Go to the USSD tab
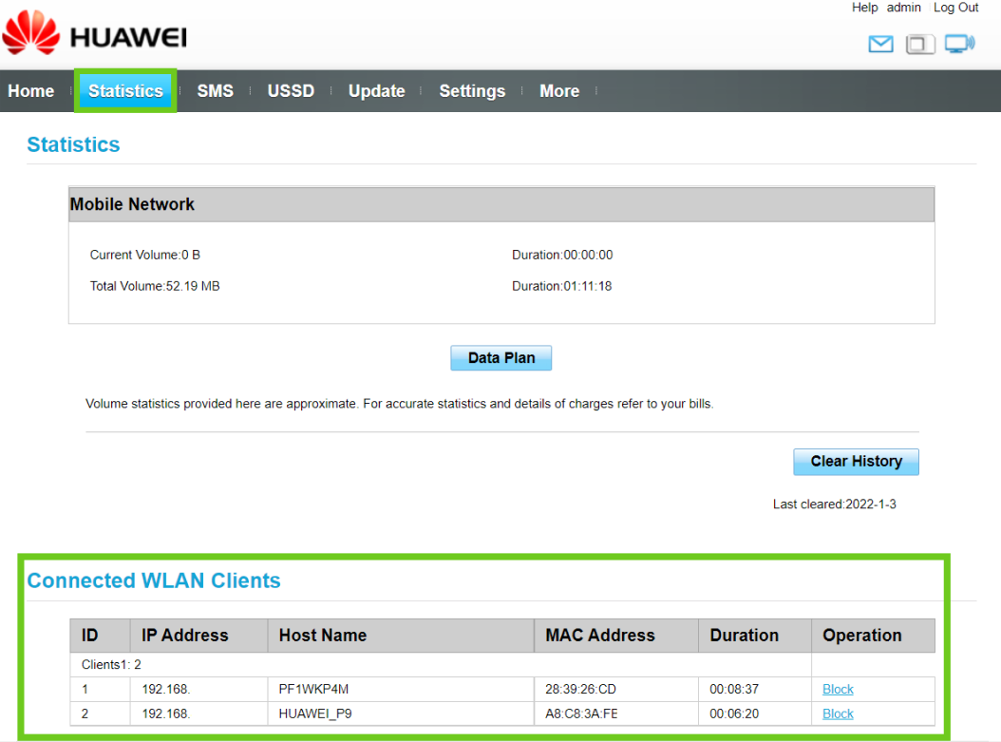The width and height of the screenshot is (1001, 742). click(x=291, y=91)
